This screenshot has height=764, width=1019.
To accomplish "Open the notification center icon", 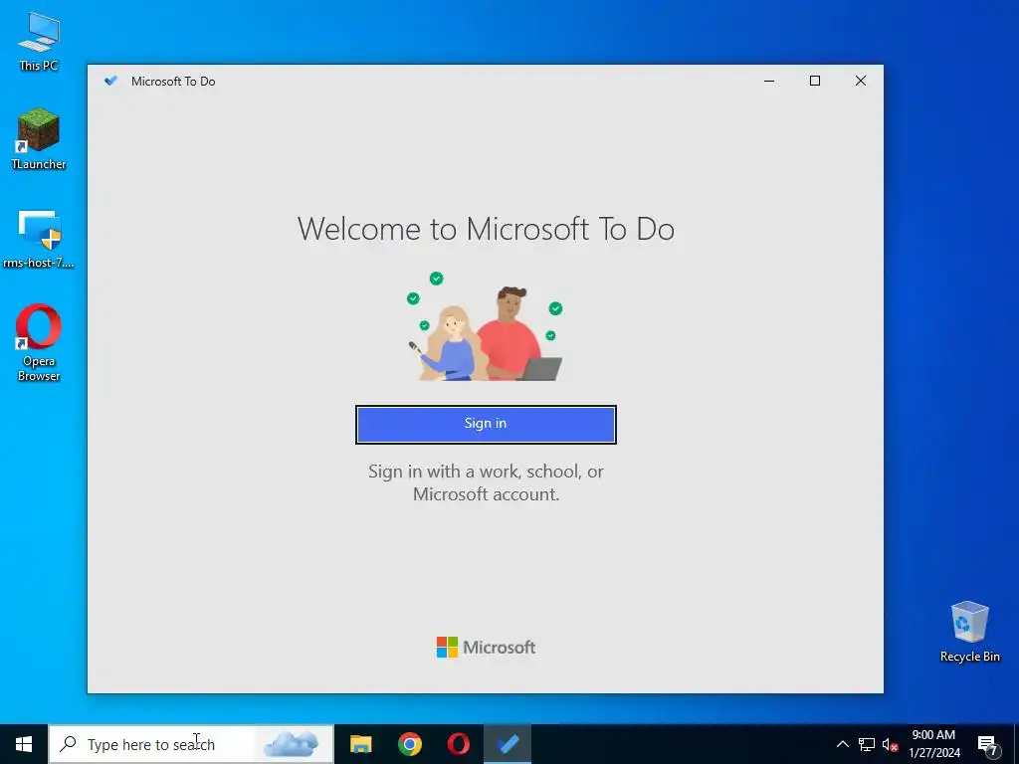I will click(x=988, y=745).
